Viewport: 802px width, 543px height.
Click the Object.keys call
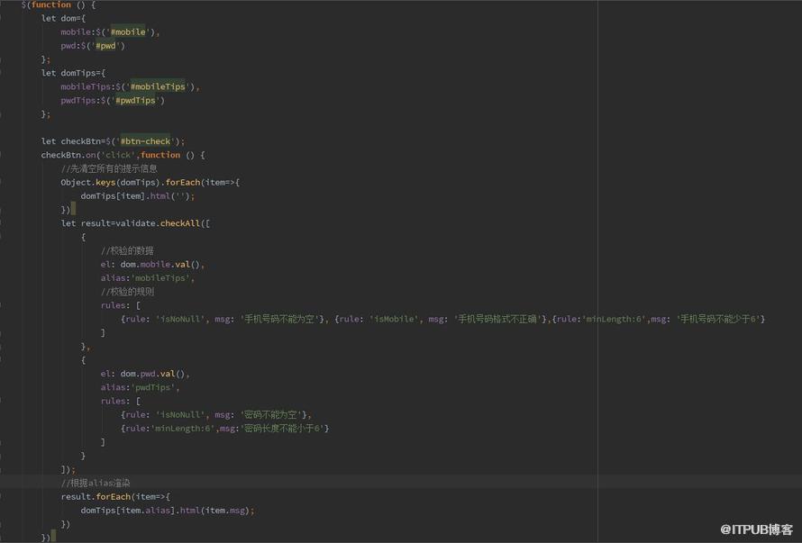pyautogui.click(x=88, y=183)
